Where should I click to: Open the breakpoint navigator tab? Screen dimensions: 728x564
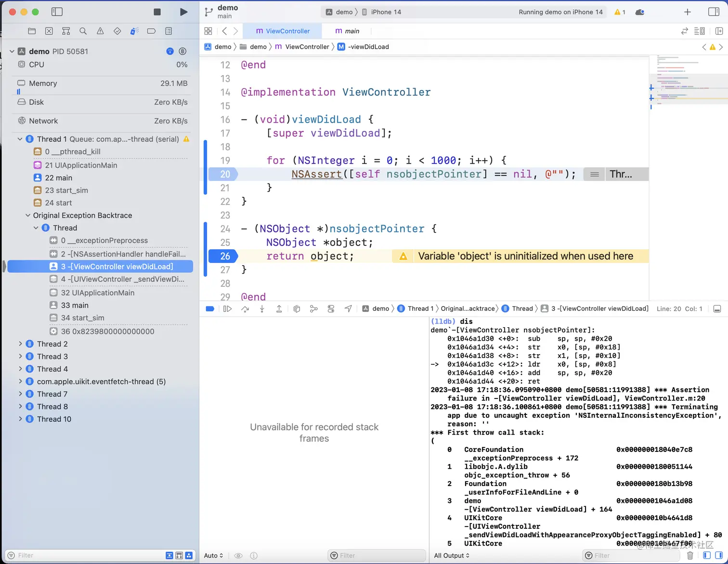click(x=151, y=31)
